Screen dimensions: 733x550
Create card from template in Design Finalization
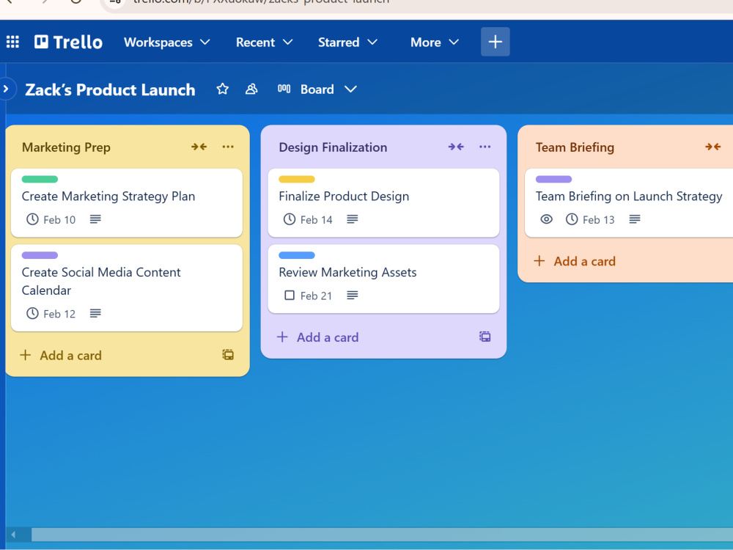(x=485, y=337)
